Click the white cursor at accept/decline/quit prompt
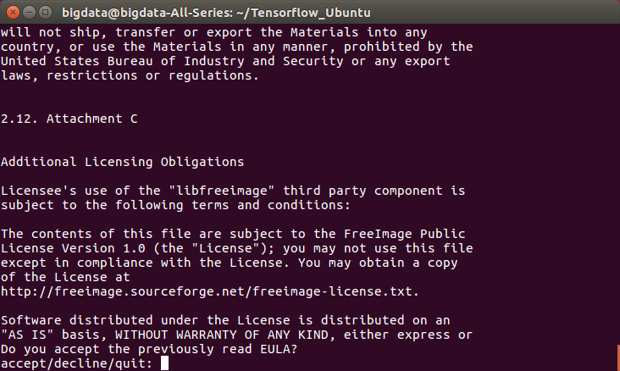620x371 pixels. 164,363
